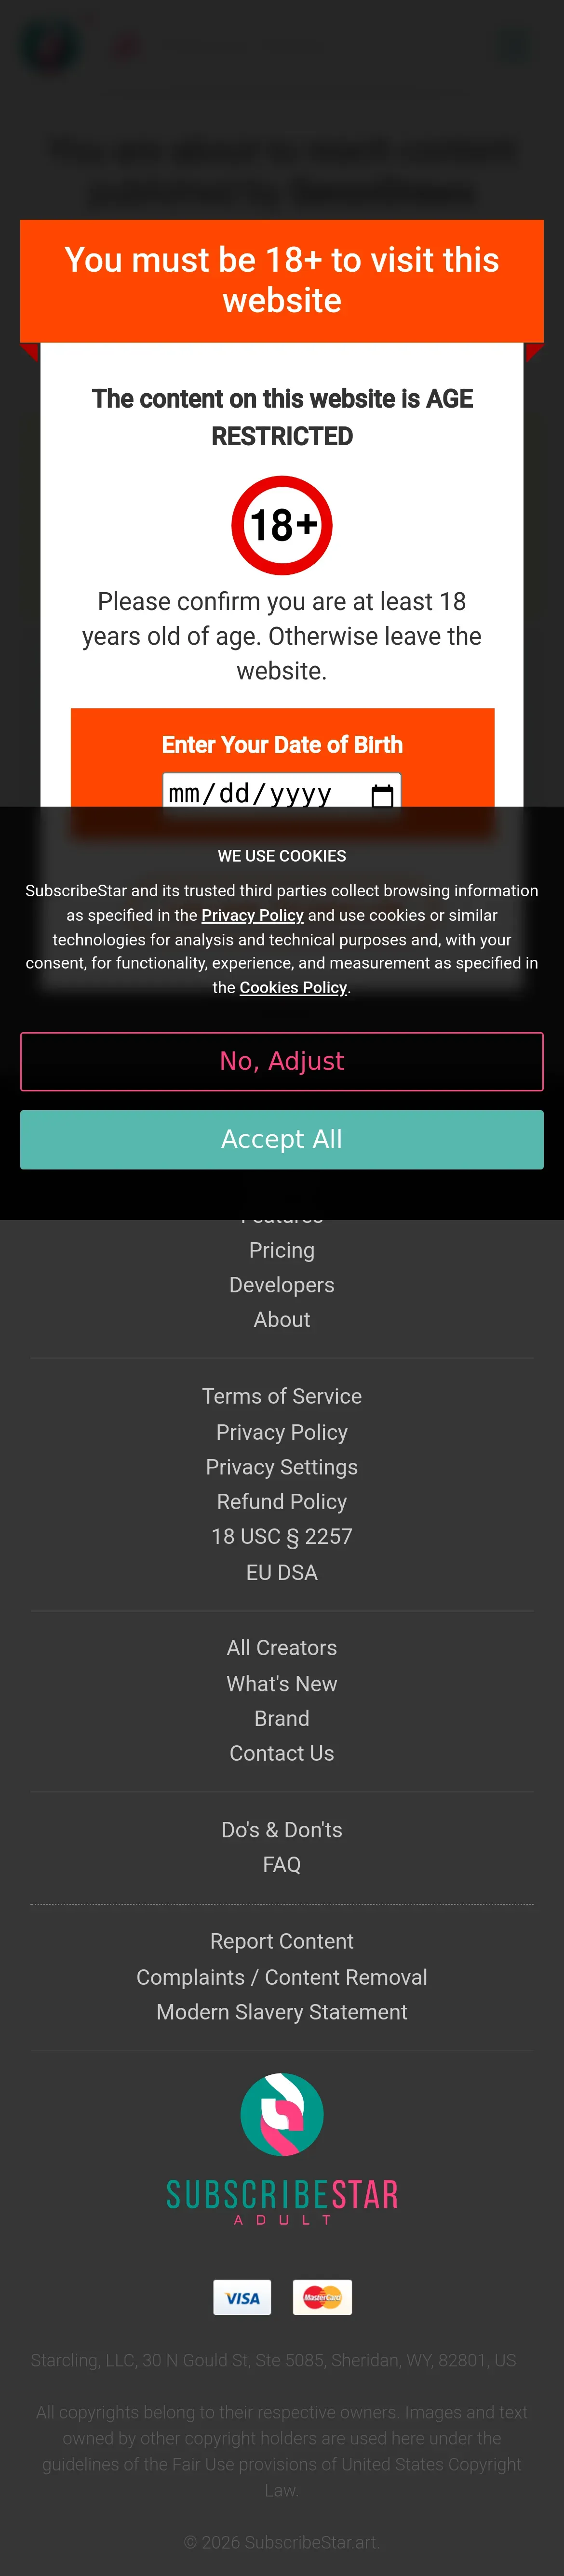The image size is (564, 2576).
Task: Open Privacy Settings in footer
Action: [282, 1467]
